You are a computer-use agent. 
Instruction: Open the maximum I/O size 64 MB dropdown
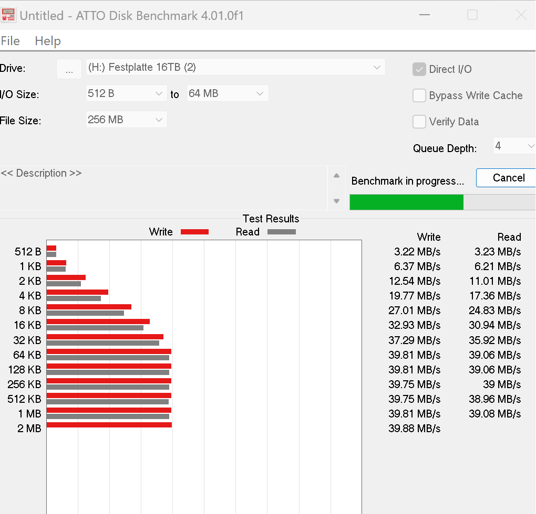pyautogui.click(x=228, y=93)
